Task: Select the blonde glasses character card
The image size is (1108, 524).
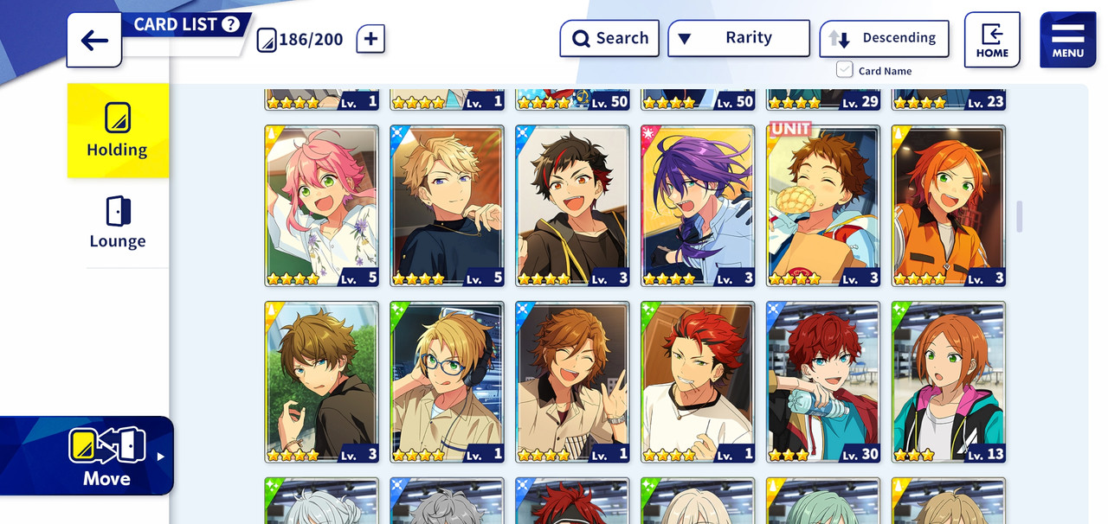Action: (447, 382)
